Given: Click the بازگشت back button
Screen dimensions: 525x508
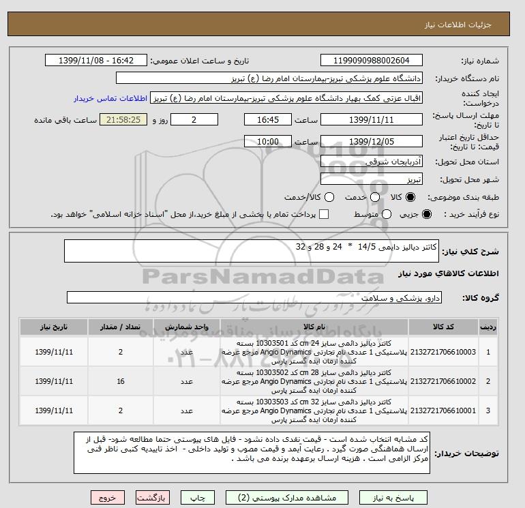Looking at the screenshot, I should [x=153, y=498].
